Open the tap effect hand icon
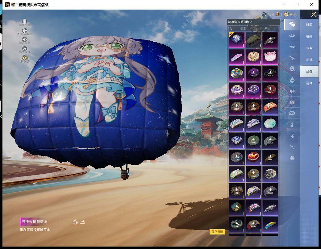This screenshot has height=249, width=321. (x=292, y=135)
